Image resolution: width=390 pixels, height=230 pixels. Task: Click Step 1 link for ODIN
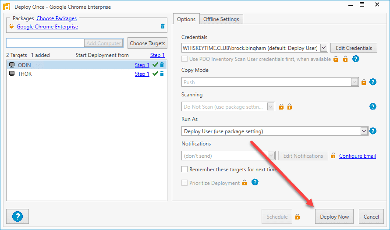pyautogui.click(x=142, y=65)
